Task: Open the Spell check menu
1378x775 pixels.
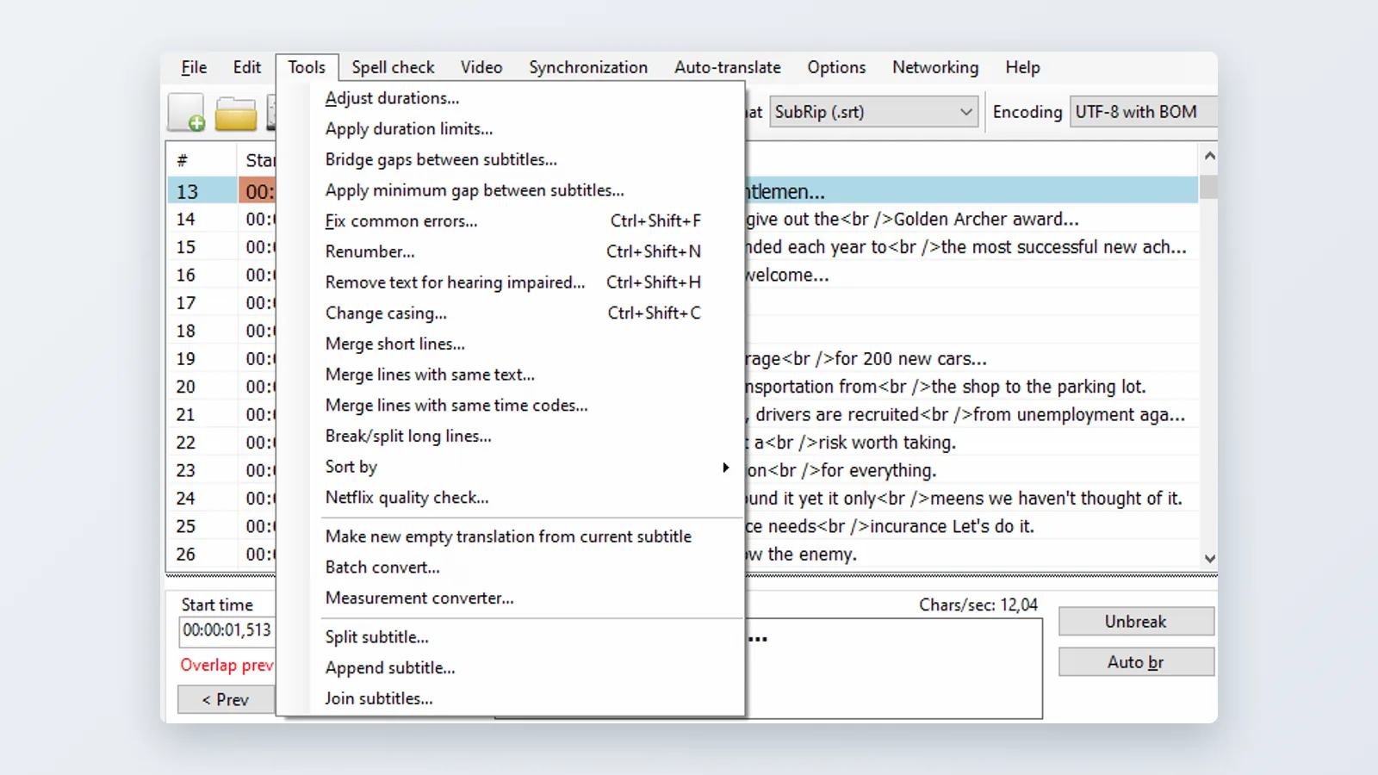Action: point(393,67)
